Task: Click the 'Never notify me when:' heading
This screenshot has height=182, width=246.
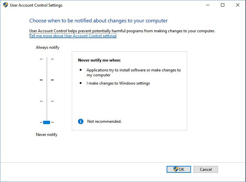Action: click(99, 60)
